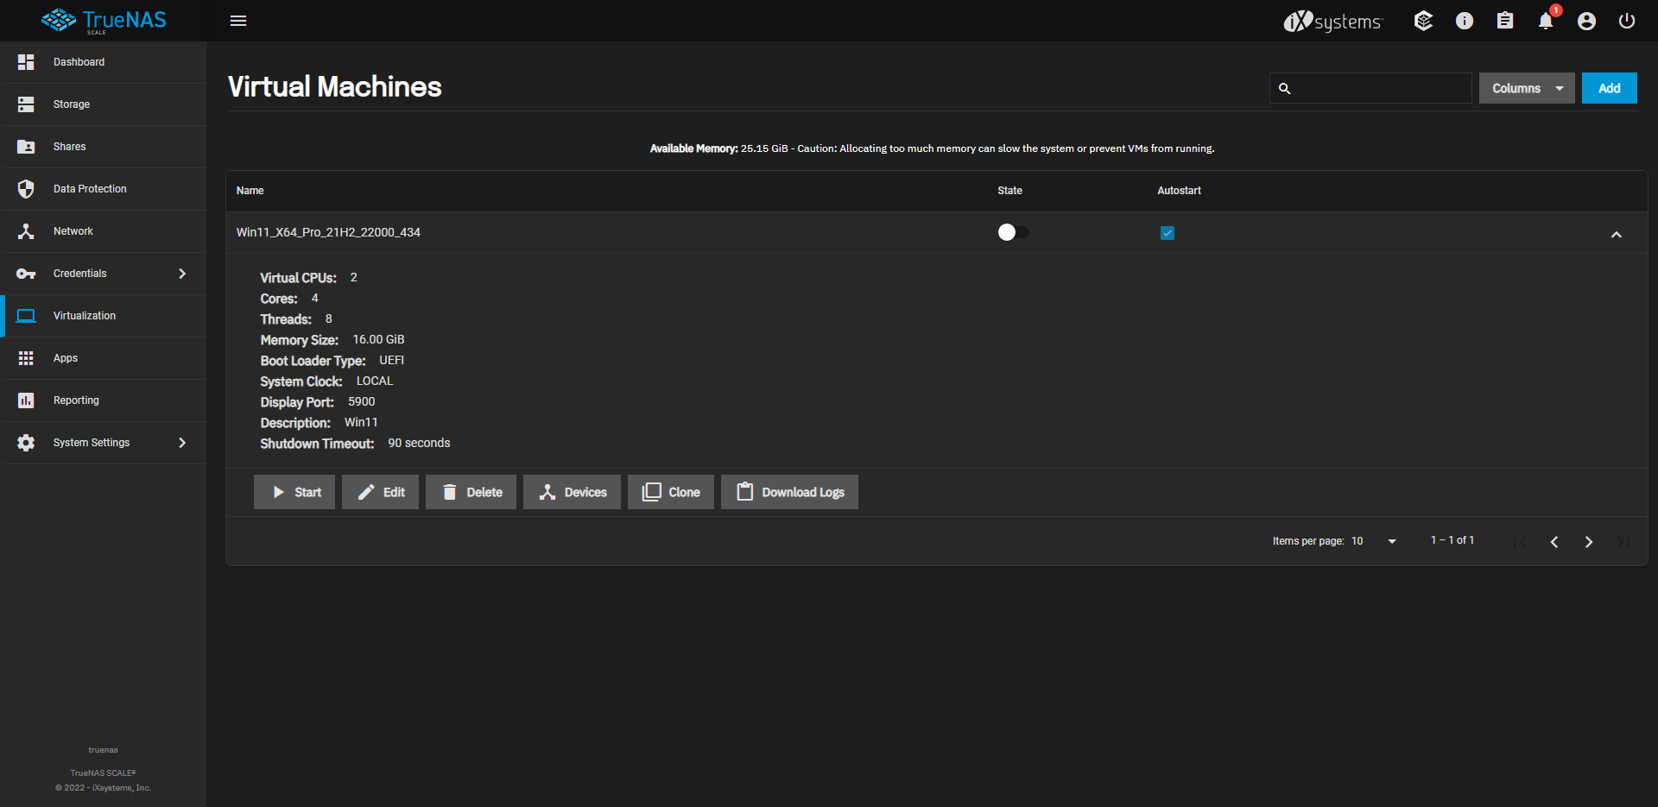Click the Virtualization laptop icon

coord(26,316)
